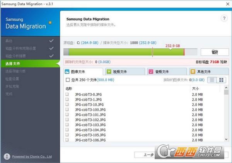Check the box for JPG-cobT3-106.JPG
Screen dimensions: 232x163
coord(67,140)
